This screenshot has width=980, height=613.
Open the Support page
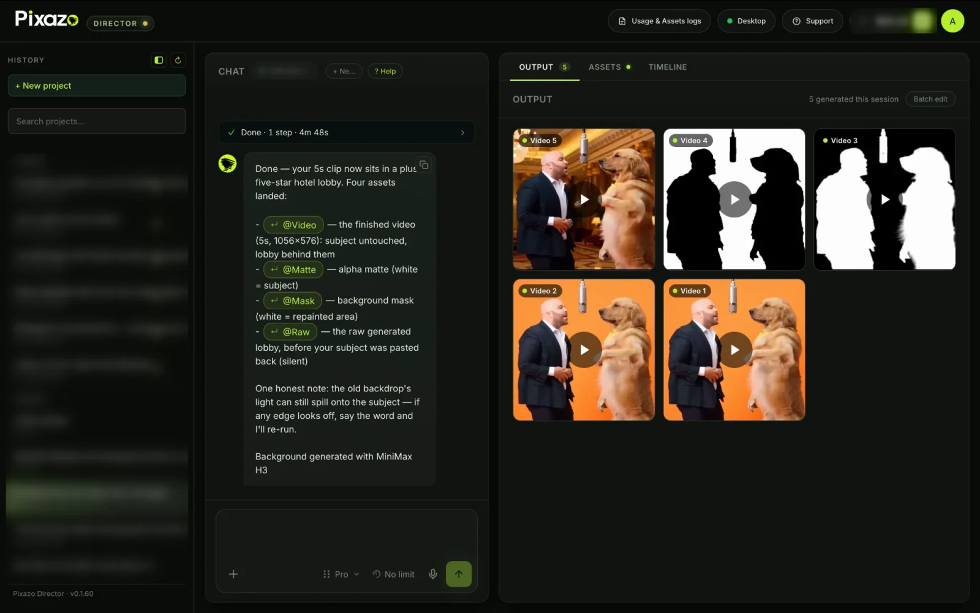pyautogui.click(x=812, y=21)
